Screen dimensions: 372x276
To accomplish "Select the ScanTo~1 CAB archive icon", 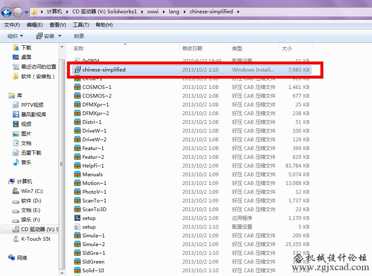I will click(77, 200).
